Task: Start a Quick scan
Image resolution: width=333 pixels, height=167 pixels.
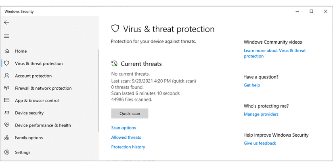Action: 130,113
